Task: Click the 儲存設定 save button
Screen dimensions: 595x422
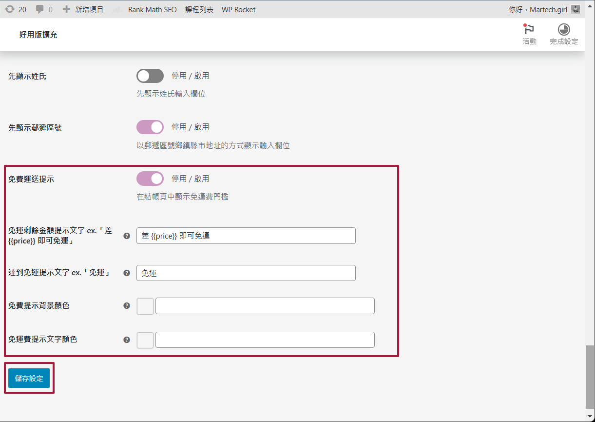Action: (x=29, y=378)
